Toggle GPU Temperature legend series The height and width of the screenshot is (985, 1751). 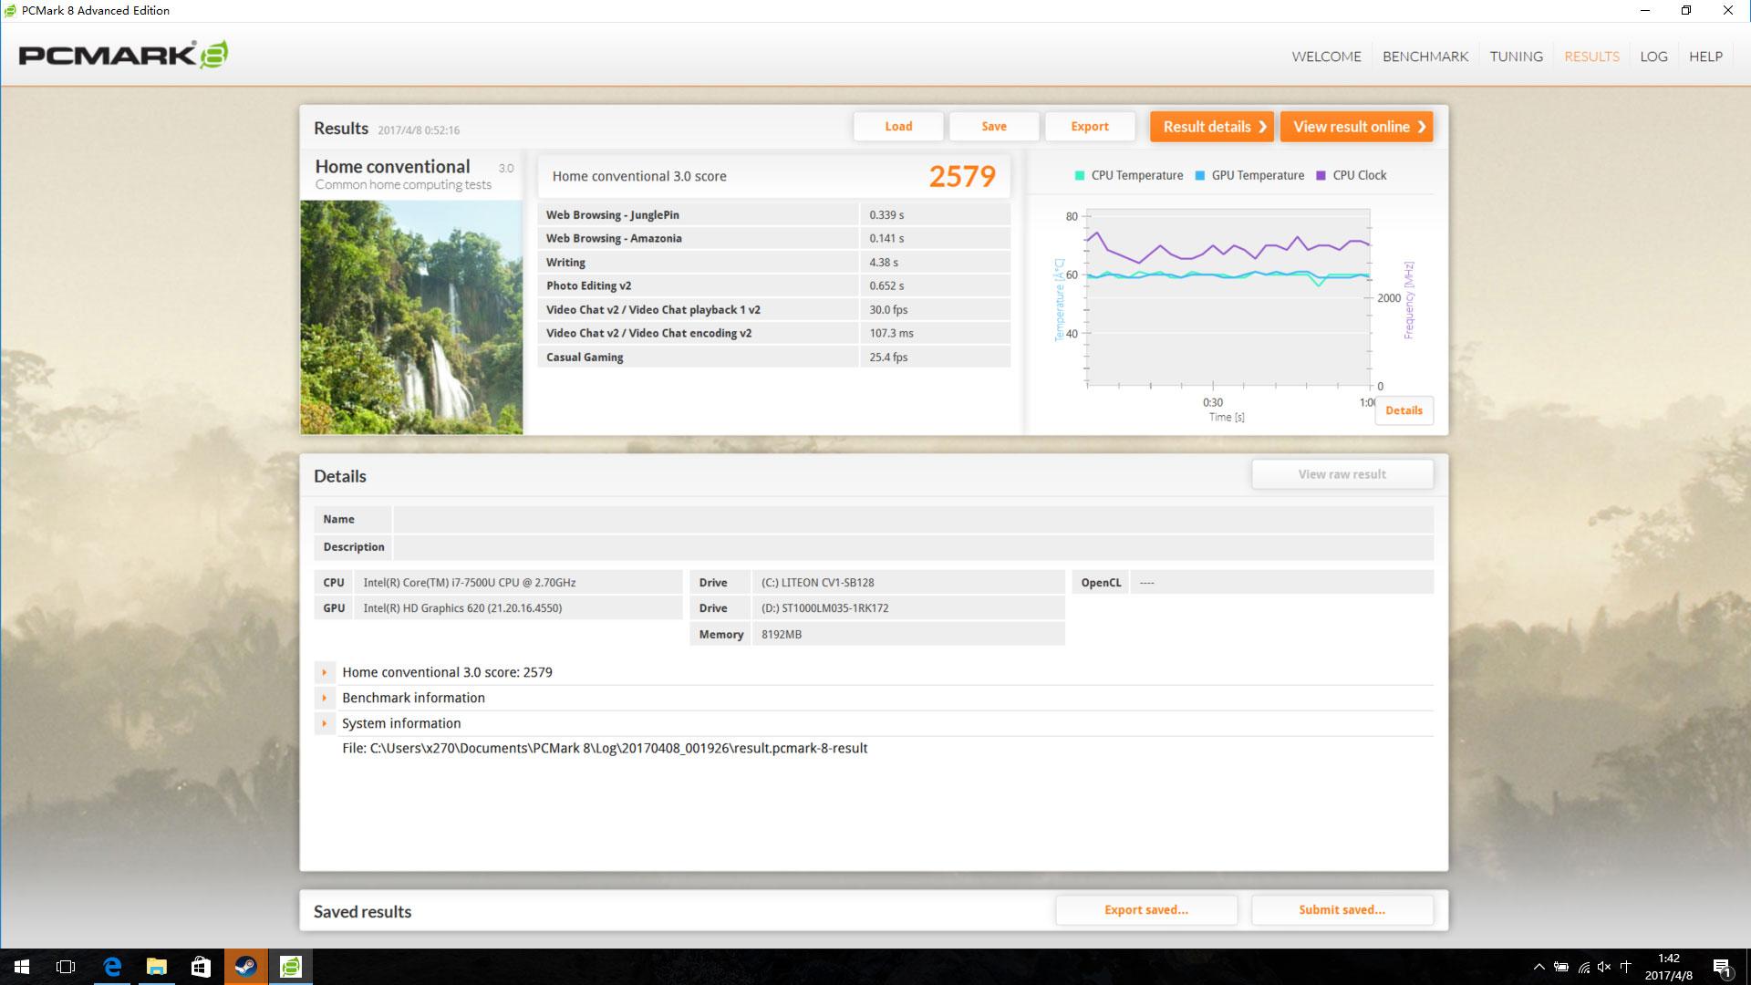pos(1249,175)
